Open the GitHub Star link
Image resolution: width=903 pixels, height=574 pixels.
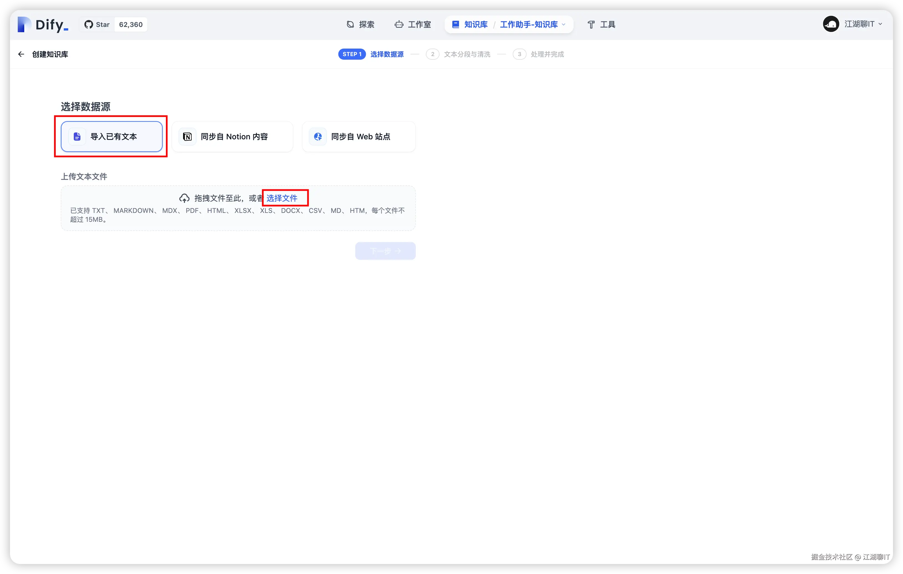pyautogui.click(x=114, y=24)
